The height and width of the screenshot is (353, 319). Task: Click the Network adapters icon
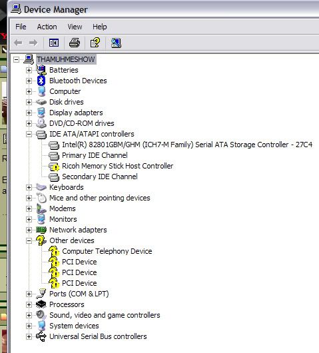pyautogui.click(x=41, y=230)
